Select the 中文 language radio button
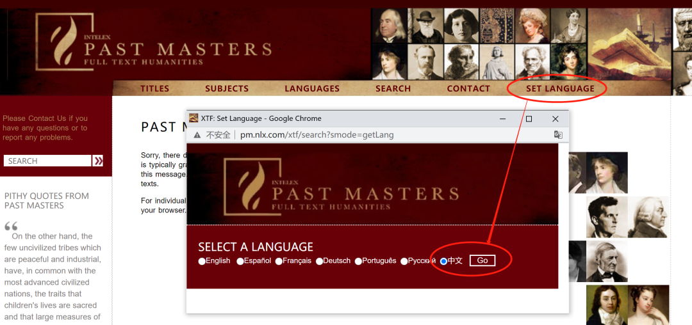Image resolution: width=692 pixels, height=325 pixels. pyautogui.click(x=443, y=261)
